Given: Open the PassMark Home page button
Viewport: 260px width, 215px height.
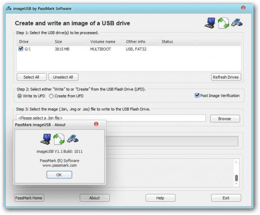Looking at the screenshot, I should 29,198.
